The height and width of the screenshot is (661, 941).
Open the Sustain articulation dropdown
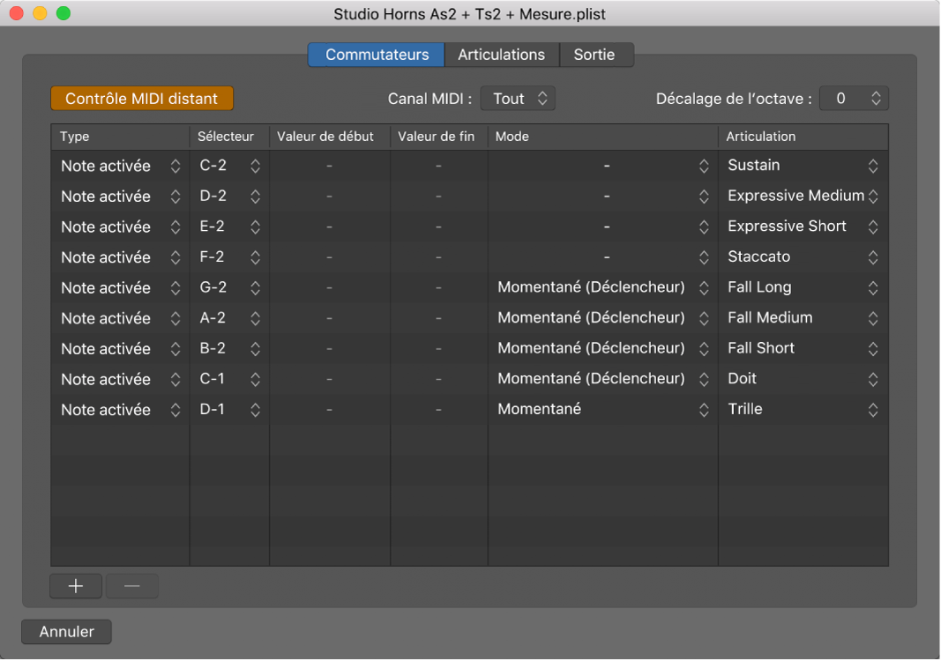802,166
